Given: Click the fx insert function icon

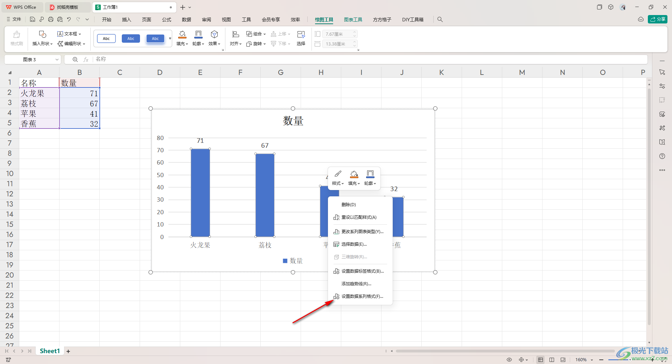Looking at the screenshot, I should click(86, 59).
